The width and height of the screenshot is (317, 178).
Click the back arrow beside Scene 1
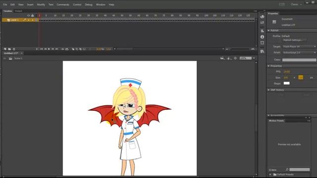(x=4, y=58)
